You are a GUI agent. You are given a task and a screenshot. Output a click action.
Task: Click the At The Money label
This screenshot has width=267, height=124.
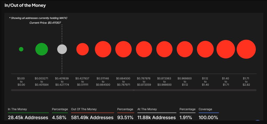click(147, 109)
